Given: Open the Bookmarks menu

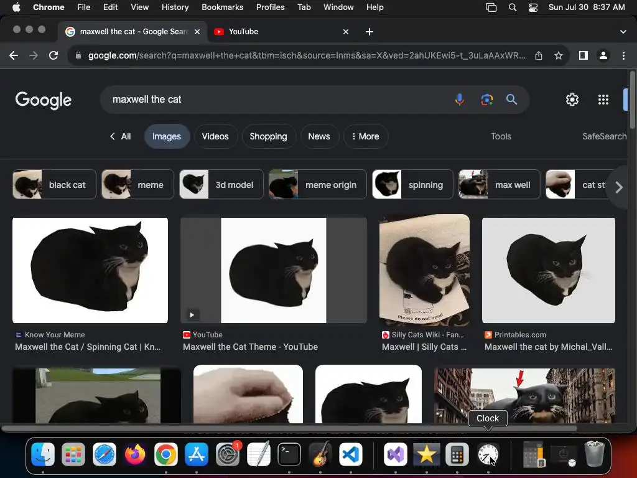Looking at the screenshot, I should (x=222, y=7).
